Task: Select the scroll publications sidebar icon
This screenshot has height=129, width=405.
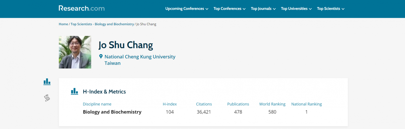Action: pos(47,98)
